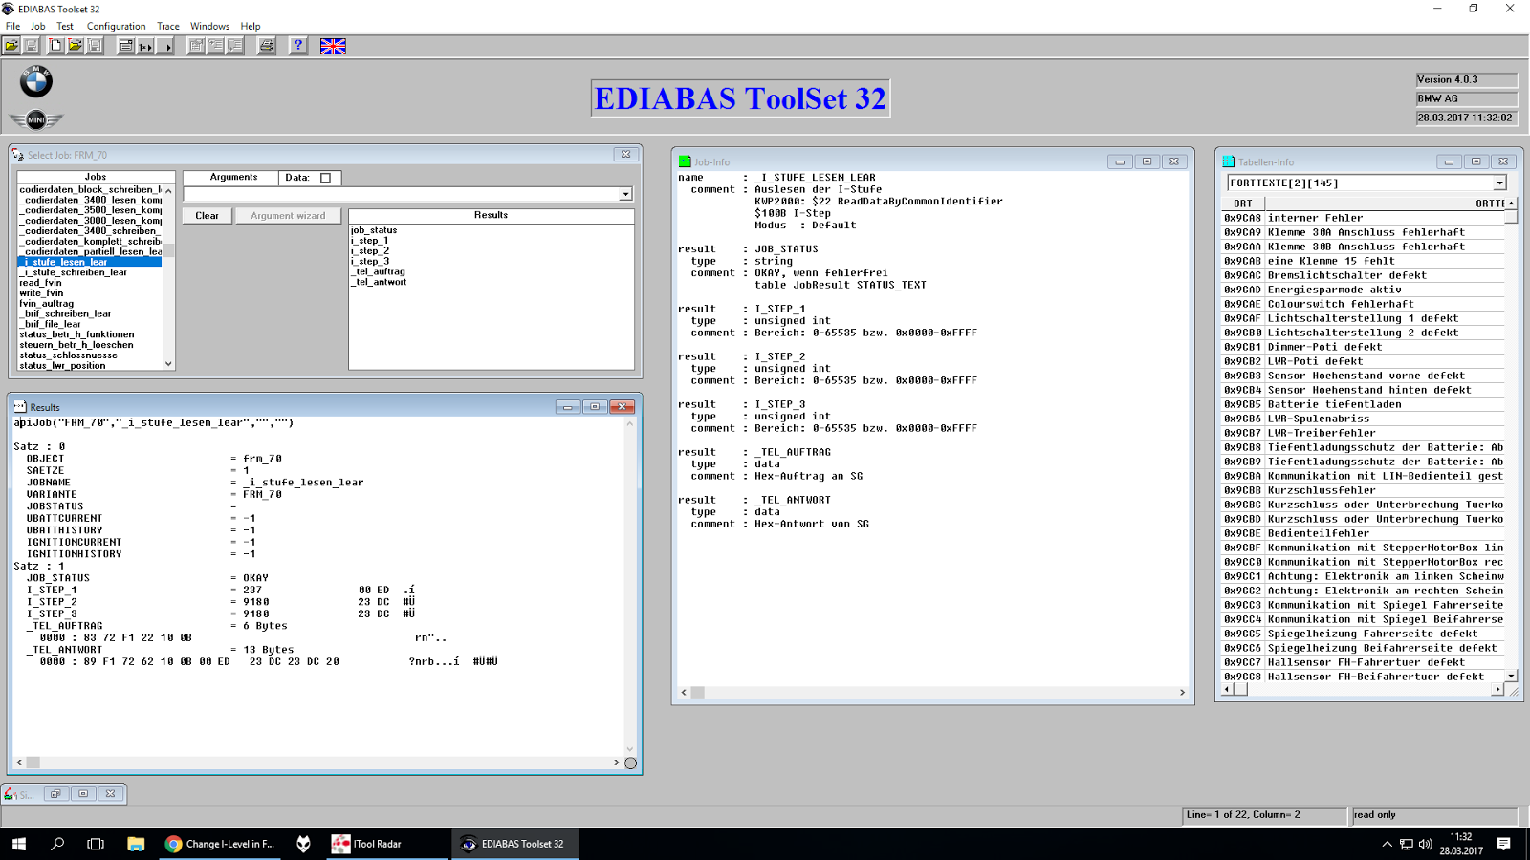Open the File menu
Image resolution: width=1530 pixels, height=860 pixels.
point(12,26)
